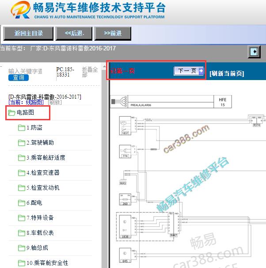Viewport: 266px width, 268px height.
Task: Click component 645 in the wiring diagram
Action: click(125, 255)
